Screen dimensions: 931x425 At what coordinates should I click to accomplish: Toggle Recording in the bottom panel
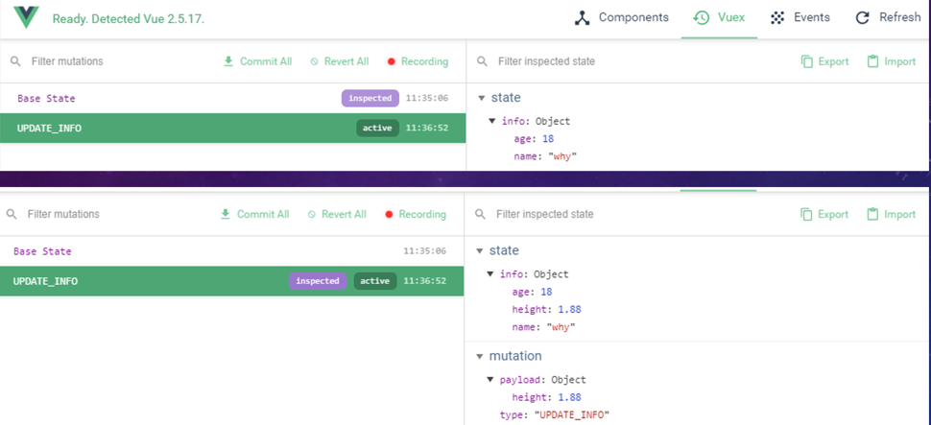415,214
